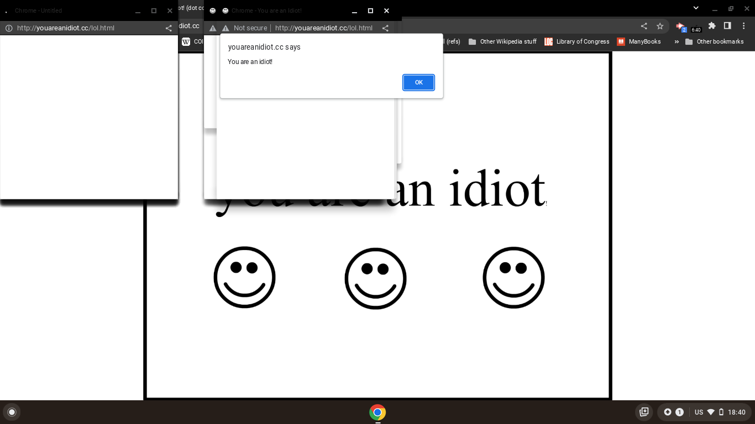Open the Extensions puzzle piece menu
Screen dimensions: 755x424
(x=712, y=26)
